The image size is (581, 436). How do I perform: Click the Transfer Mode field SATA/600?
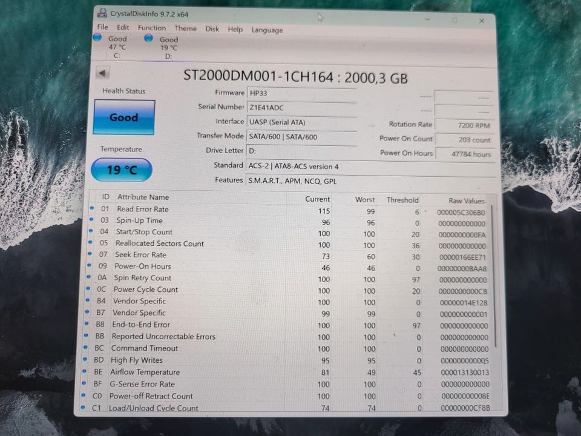[x=301, y=137]
